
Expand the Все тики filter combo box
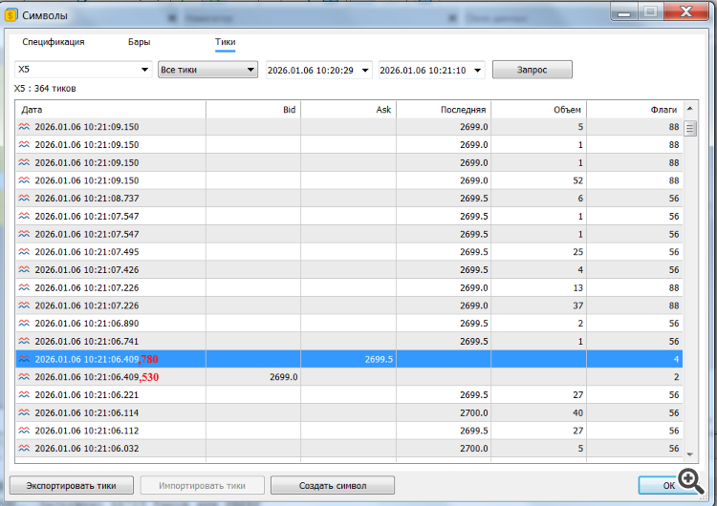[207, 70]
